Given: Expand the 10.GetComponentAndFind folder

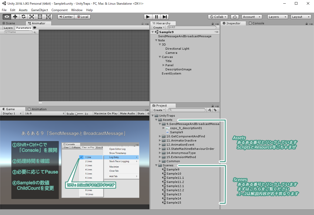Looking at the screenshot, I should [x=160, y=136].
